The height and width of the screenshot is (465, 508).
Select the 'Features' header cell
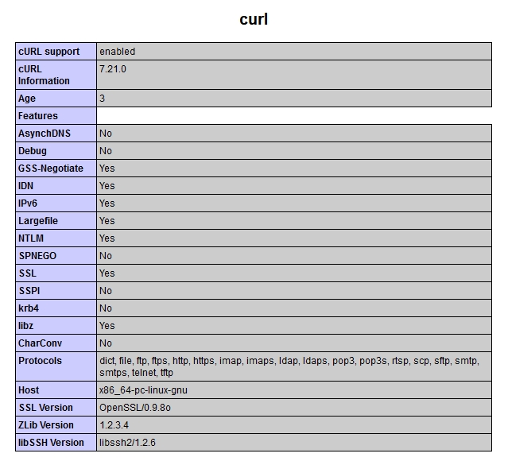click(56, 116)
